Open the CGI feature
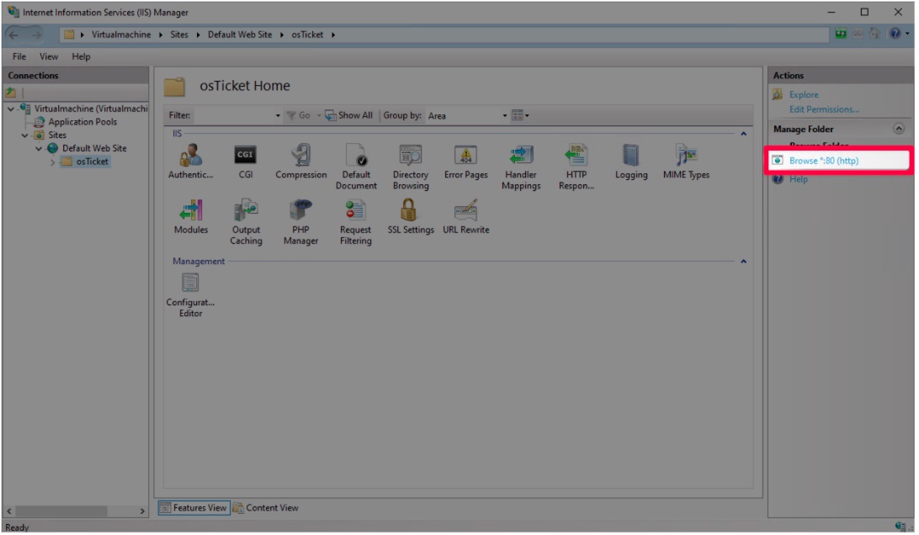The image size is (919, 535). (x=246, y=162)
